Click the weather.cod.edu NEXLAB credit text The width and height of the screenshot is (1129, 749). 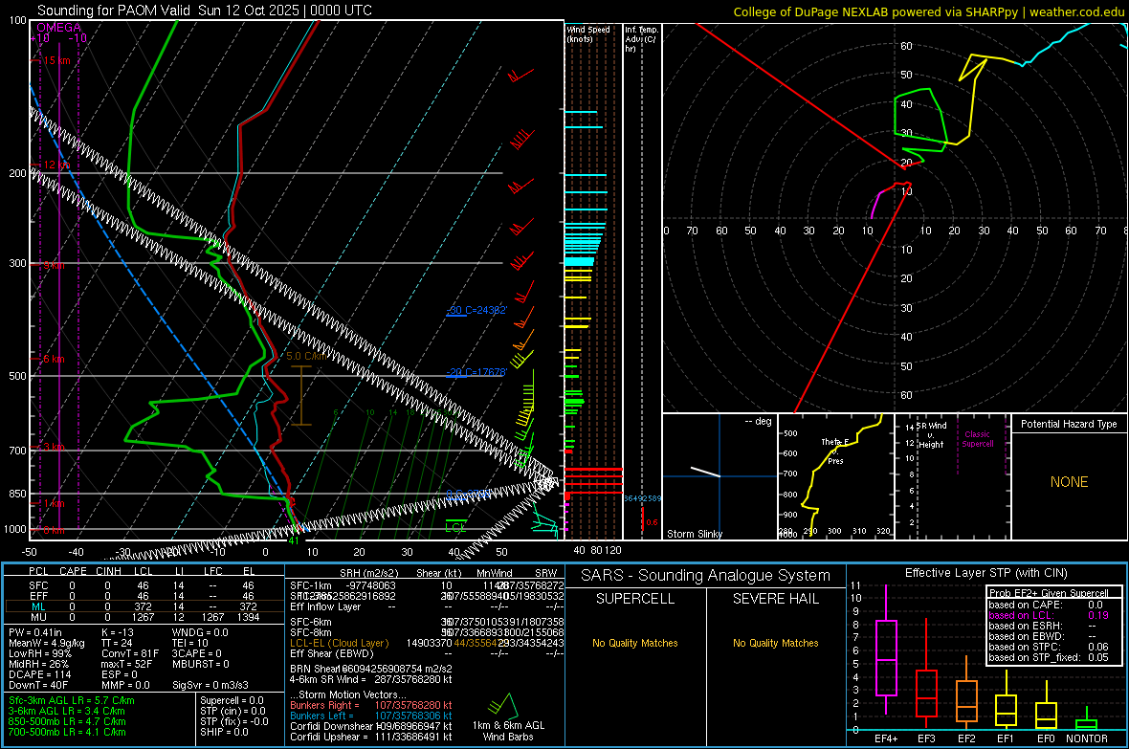928,11
